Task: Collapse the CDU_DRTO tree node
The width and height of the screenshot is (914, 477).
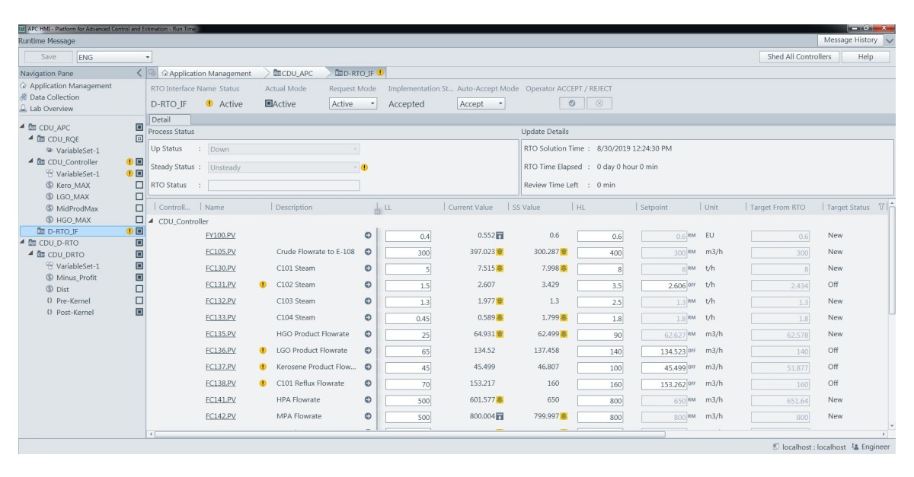Action: pyautogui.click(x=31, y=254)
